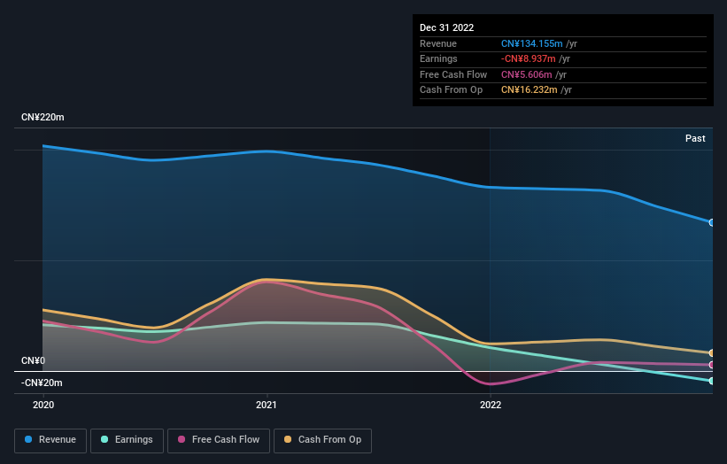Click the Free Cash Flow label in tooltip

[453, 74]
